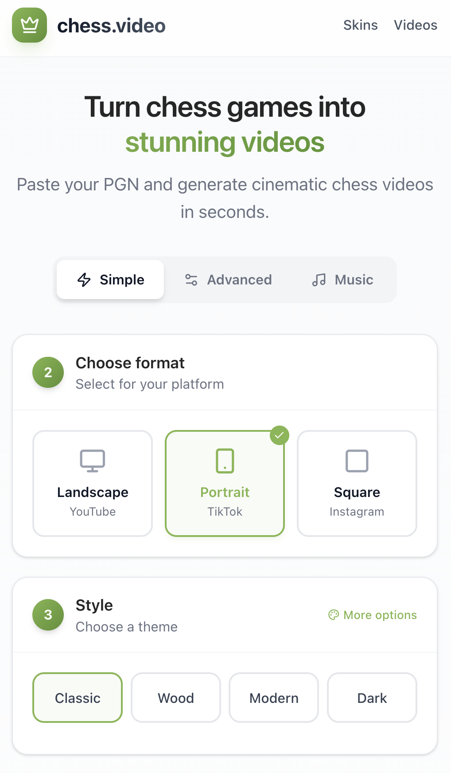Image resolution: width=451 pixels, height=773 pixels.
Task: Click the chess.video site title text
Action: coord(111,26)
